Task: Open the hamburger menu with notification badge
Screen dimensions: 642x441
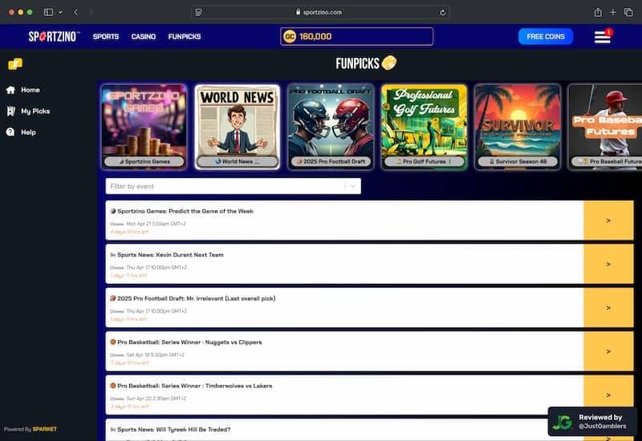Action: click(x=603, y=36)
